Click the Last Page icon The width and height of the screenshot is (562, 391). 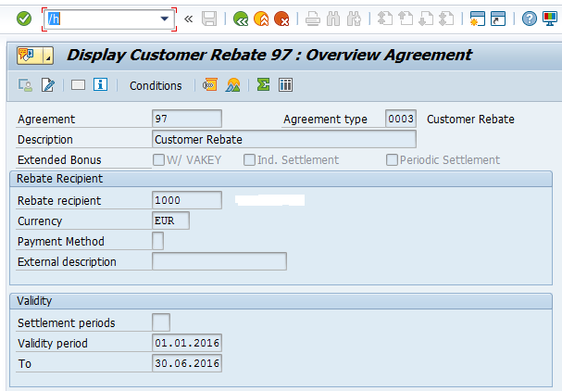coord(446,19)
